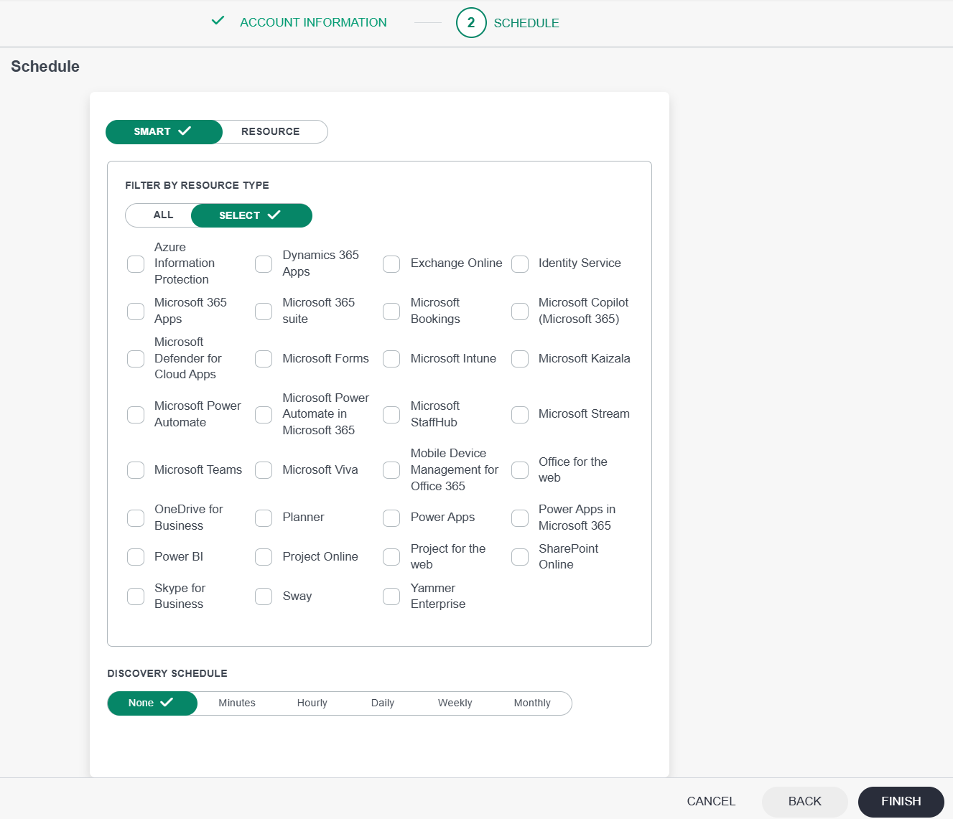Enable the Microsoft StaffHub checkbox
The height and width of the screenshot is (819, 953).
pos(391,415)
